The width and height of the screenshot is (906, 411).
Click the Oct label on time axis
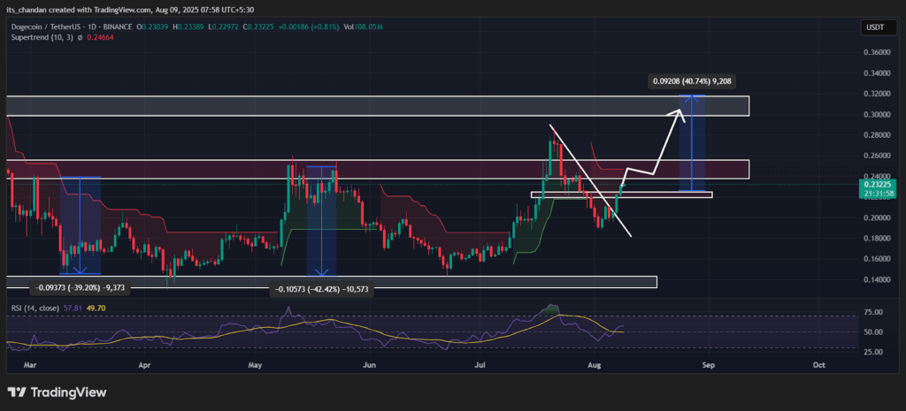point(818,365)
